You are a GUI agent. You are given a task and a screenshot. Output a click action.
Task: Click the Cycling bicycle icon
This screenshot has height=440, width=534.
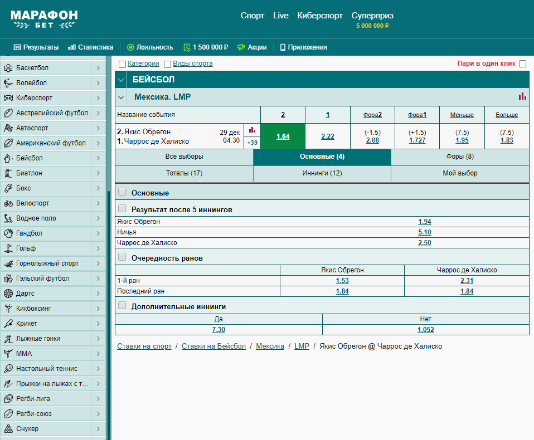tap(8, 203)
